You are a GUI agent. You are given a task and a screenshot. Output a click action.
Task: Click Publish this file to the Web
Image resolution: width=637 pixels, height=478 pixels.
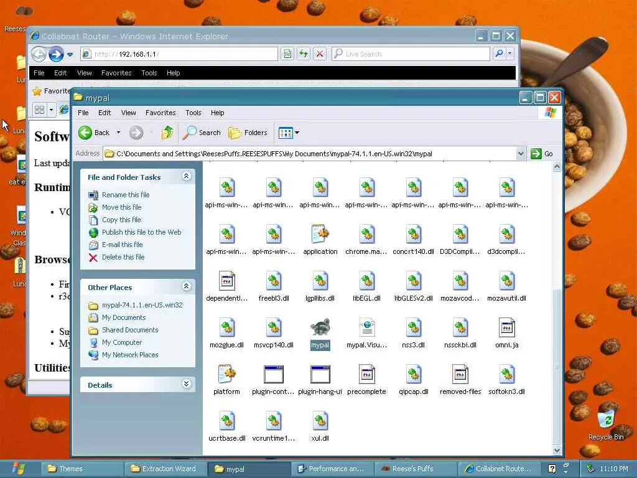141,232
